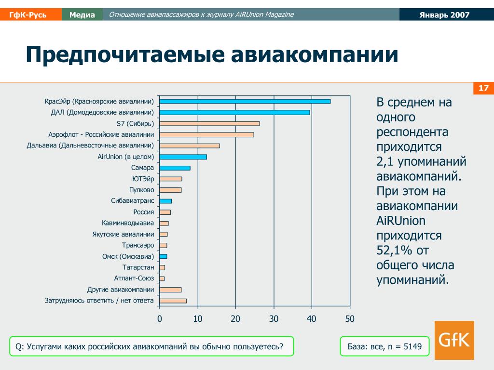
Task: Click the Другие авиакомпании label
Action: 121,290
